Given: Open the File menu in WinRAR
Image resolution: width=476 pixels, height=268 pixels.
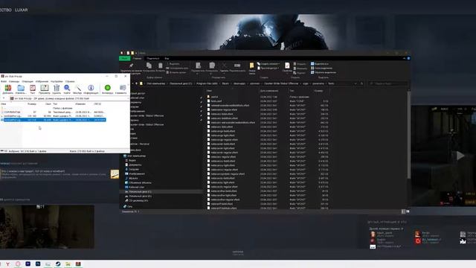Looking at the screenshot, I should [x=4, y=81].
